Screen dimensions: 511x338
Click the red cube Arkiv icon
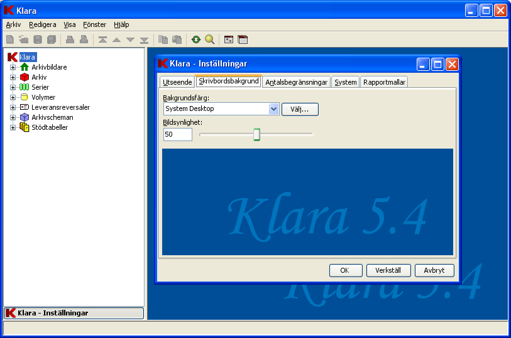tap(25, 77)
